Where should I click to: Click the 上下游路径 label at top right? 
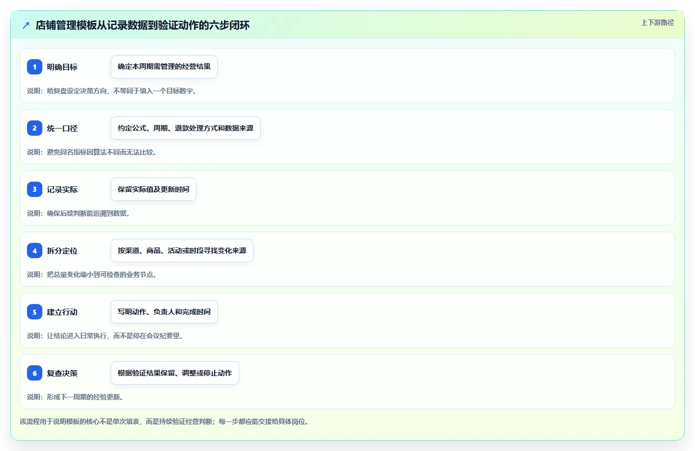click(657, 22)
